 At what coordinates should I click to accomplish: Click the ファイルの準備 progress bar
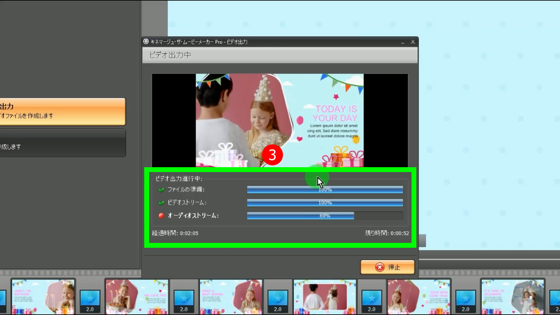coord(325,190)
